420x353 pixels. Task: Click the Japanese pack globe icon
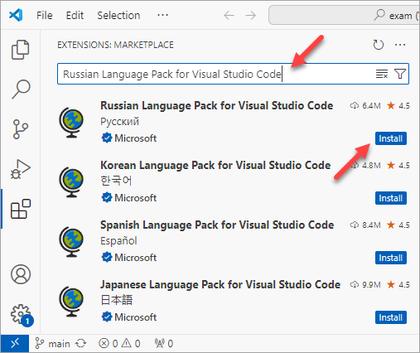point(71,302)
